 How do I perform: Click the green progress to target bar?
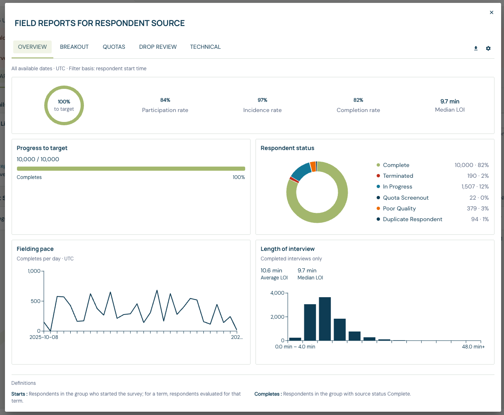(131, 169)
